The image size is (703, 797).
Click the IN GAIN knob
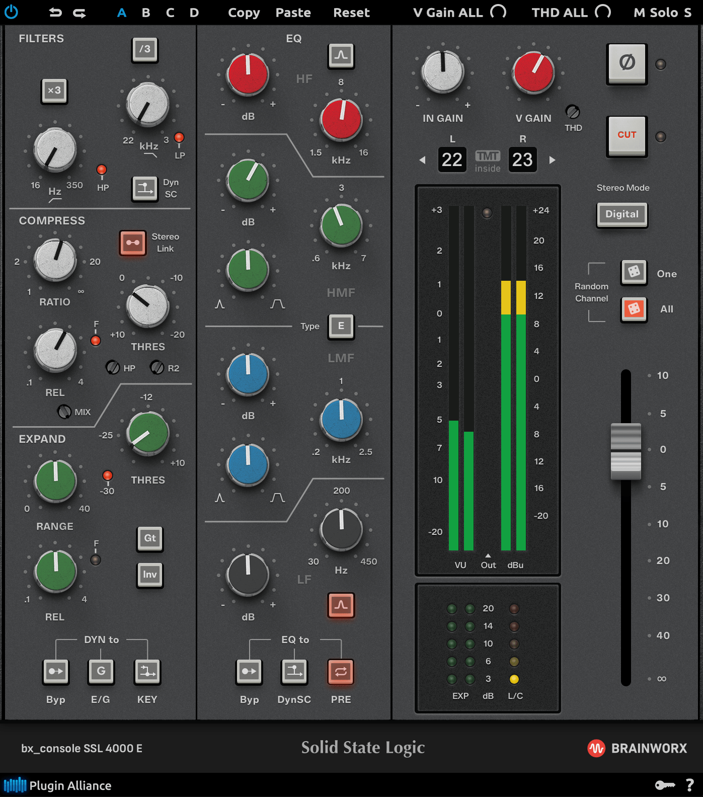coord(443,71)
